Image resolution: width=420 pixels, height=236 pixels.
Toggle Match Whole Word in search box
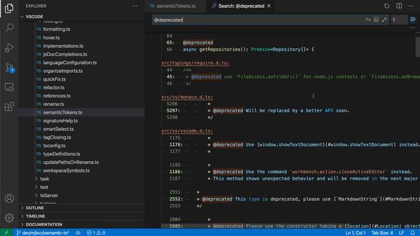376,20
